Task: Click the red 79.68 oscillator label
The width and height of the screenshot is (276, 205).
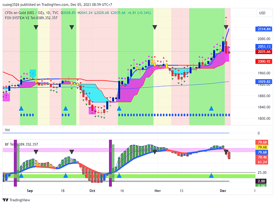Action: point(262,142)
